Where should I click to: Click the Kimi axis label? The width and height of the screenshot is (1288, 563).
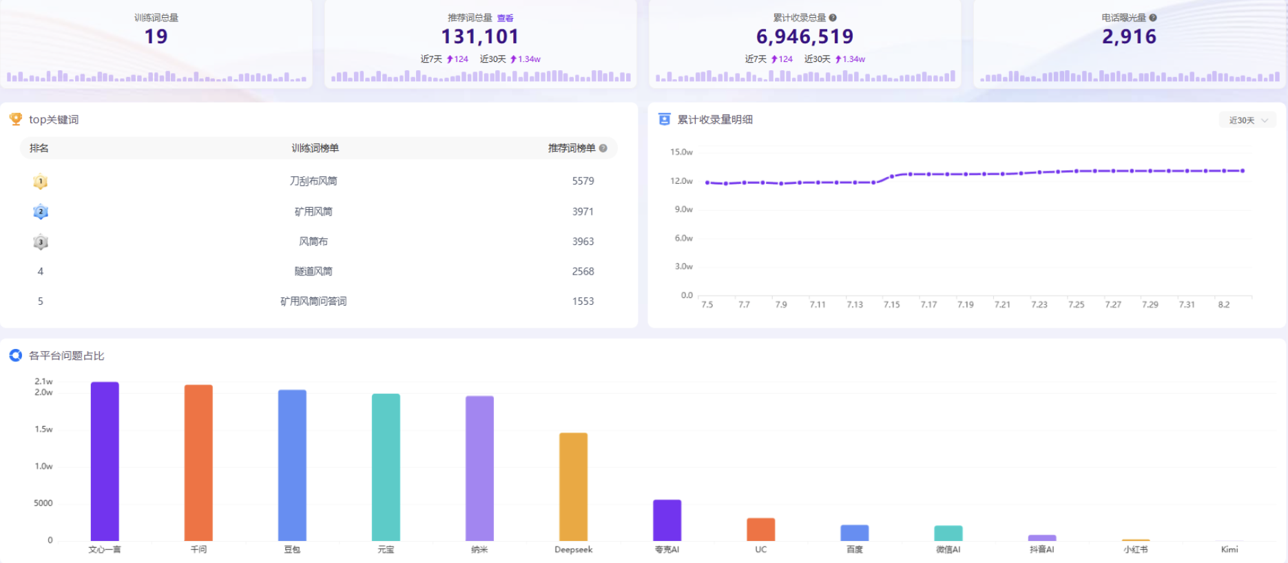click(1229, 549)
